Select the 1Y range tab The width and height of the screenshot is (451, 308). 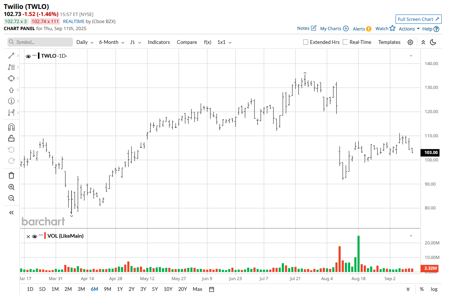(120, 289)
